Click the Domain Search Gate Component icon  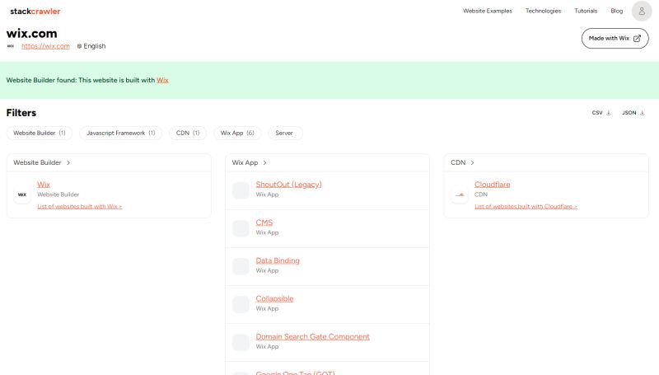click(x=241, y=343)
